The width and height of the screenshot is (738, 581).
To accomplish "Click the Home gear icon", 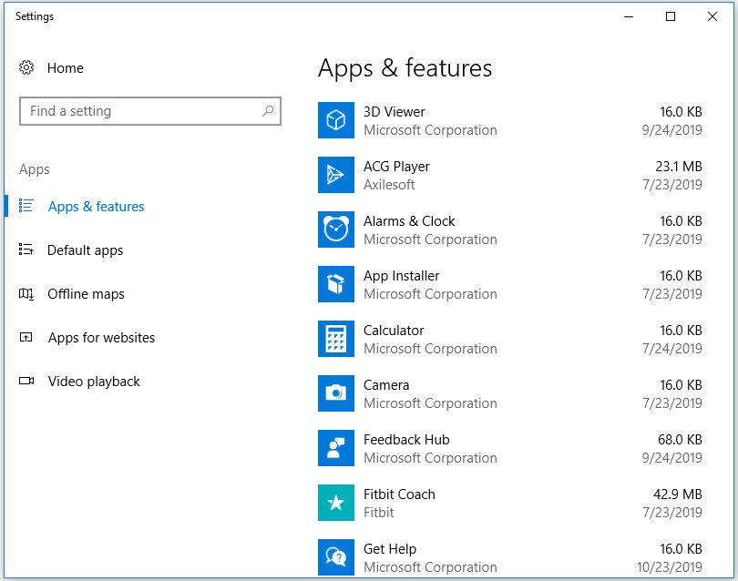I will (26, 67).
